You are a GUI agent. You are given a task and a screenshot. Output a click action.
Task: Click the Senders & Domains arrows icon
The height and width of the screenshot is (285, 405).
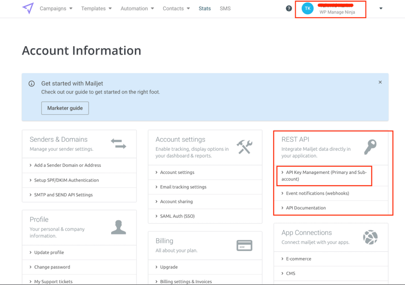[x=118, y=144]
